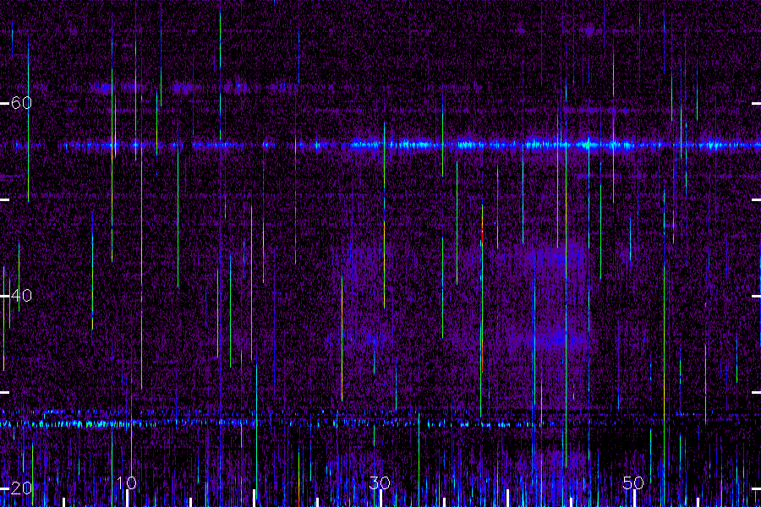Click the 60 label on the vertical axis
761x507 pixels.
click(21, 103)
